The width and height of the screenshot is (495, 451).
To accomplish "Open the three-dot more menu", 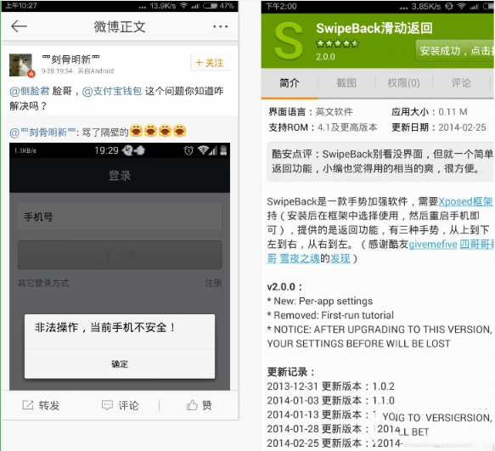I will pyautogui.click(x=221, y=26).
